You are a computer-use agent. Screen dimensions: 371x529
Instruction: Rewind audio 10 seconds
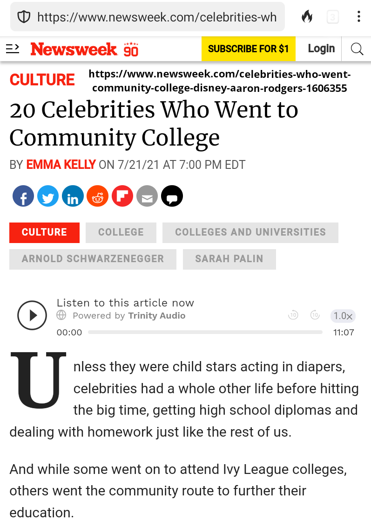coord(293,315)
